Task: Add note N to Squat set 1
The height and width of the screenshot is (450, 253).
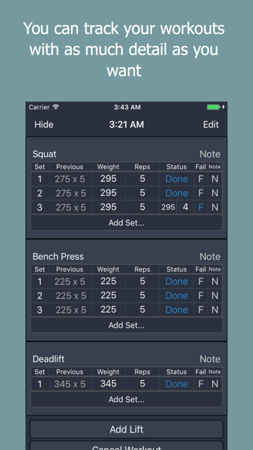Action: click(x=215, y=179)
